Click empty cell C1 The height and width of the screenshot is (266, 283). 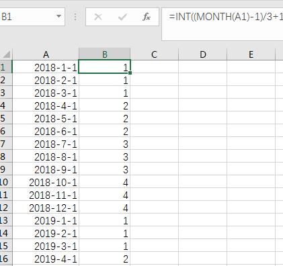pyautogui.click(x=155, y=66)
